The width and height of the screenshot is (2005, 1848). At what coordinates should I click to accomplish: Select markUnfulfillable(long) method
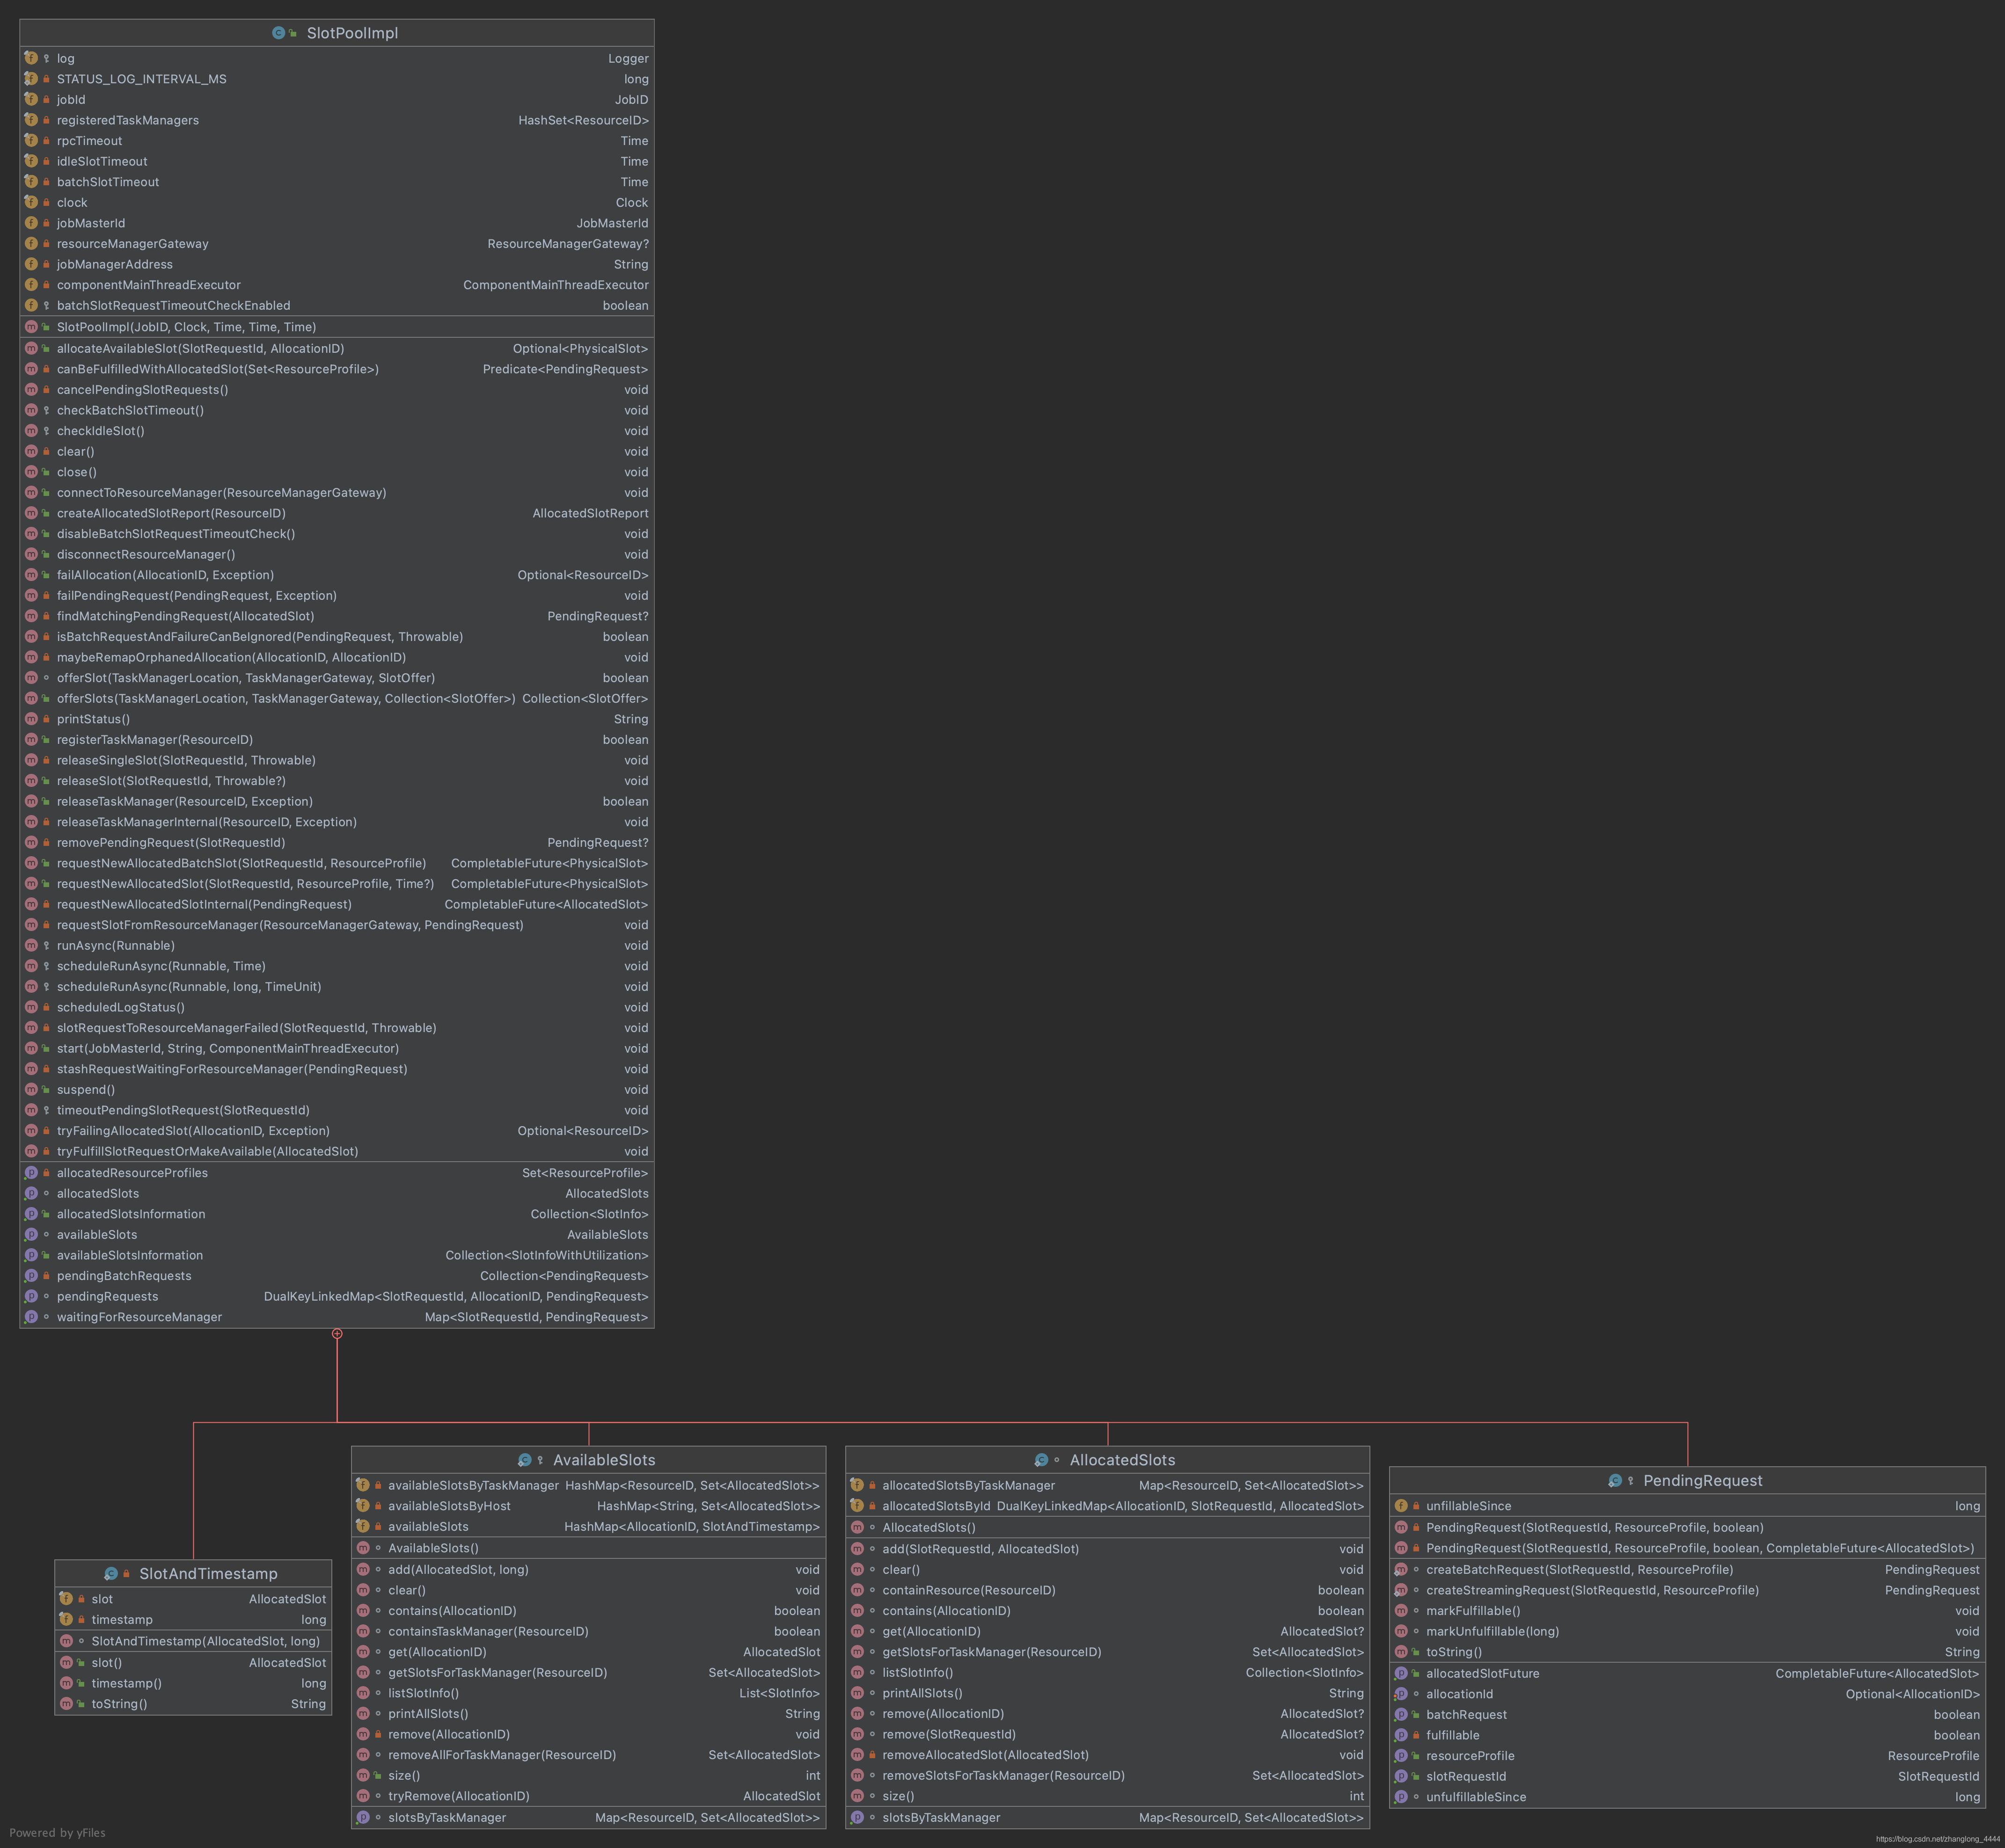coord(1687,1631)
